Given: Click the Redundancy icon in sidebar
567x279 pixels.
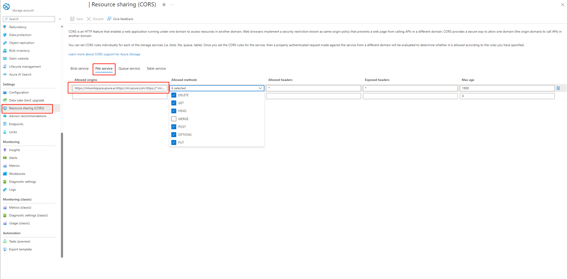Looking at the screenshot, I should pyautogui.click(x=5, y=27).
